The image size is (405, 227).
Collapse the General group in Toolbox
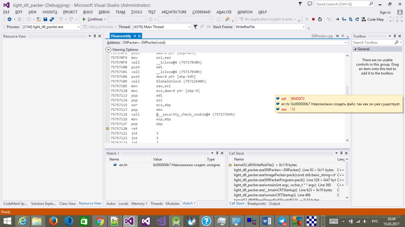[356, 49]
